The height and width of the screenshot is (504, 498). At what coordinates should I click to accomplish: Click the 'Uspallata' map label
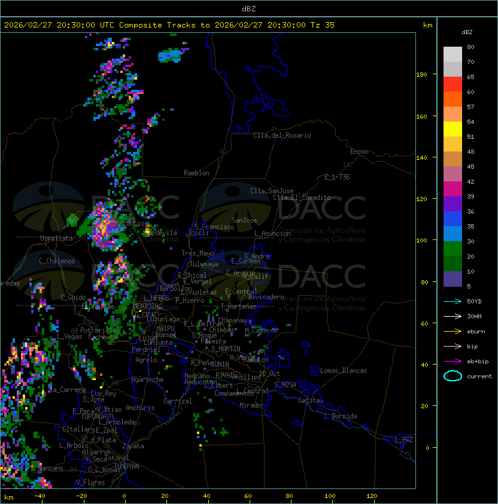pyautogui.click(x=57, y=238)
